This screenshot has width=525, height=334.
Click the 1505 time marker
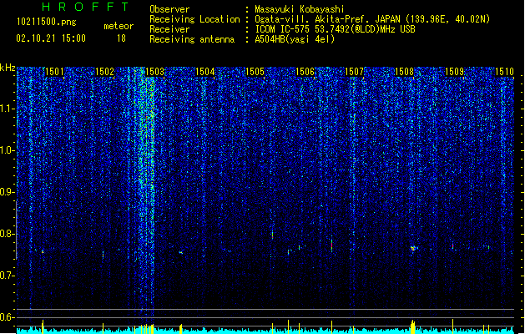point(255,72)
